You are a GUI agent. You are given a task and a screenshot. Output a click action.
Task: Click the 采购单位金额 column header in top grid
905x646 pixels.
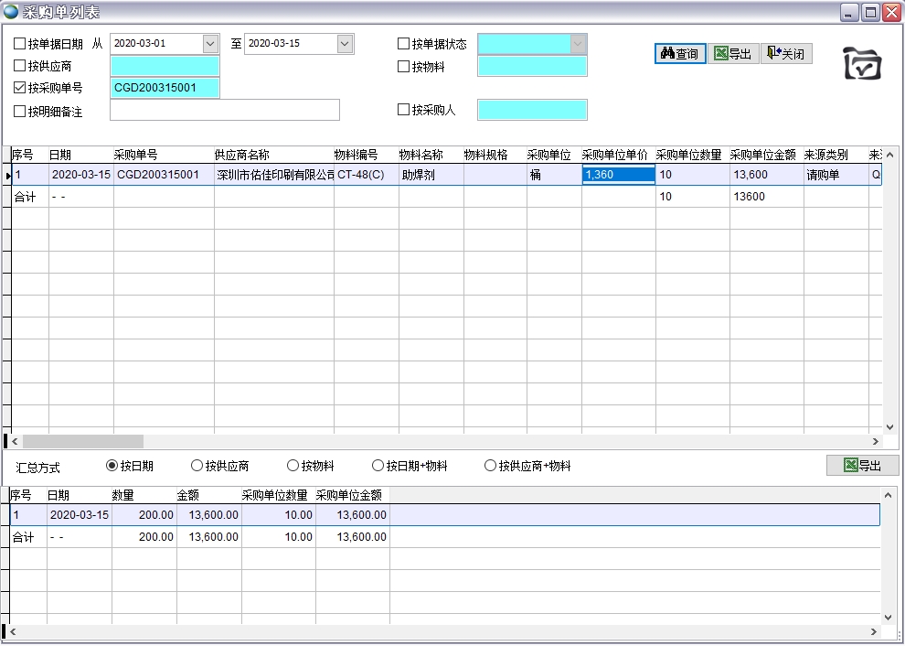[x=765, y=155]
